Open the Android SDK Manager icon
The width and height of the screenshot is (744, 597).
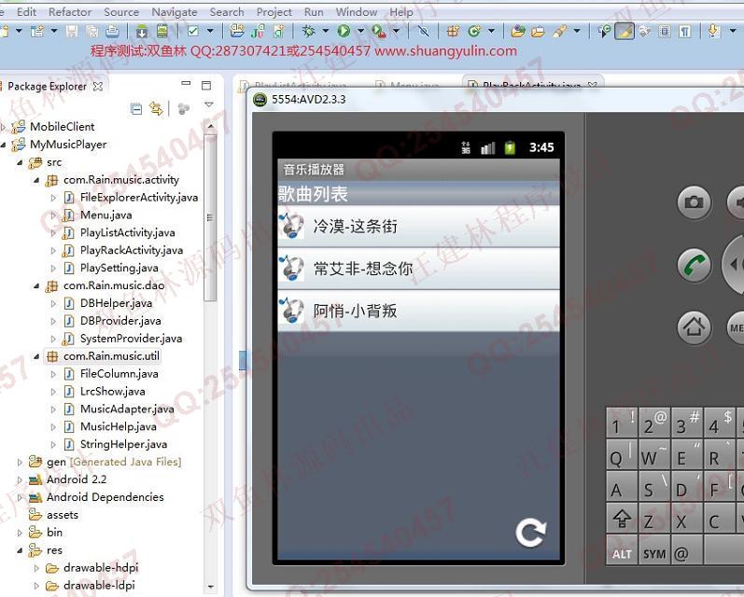click(141, 32)
